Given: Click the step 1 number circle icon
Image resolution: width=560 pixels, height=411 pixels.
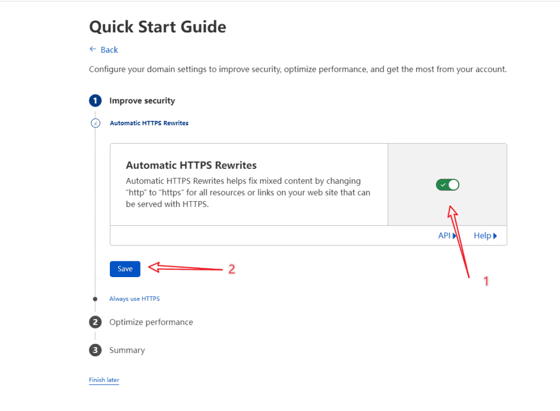Looking at the screenshot, I should [95, 101].
